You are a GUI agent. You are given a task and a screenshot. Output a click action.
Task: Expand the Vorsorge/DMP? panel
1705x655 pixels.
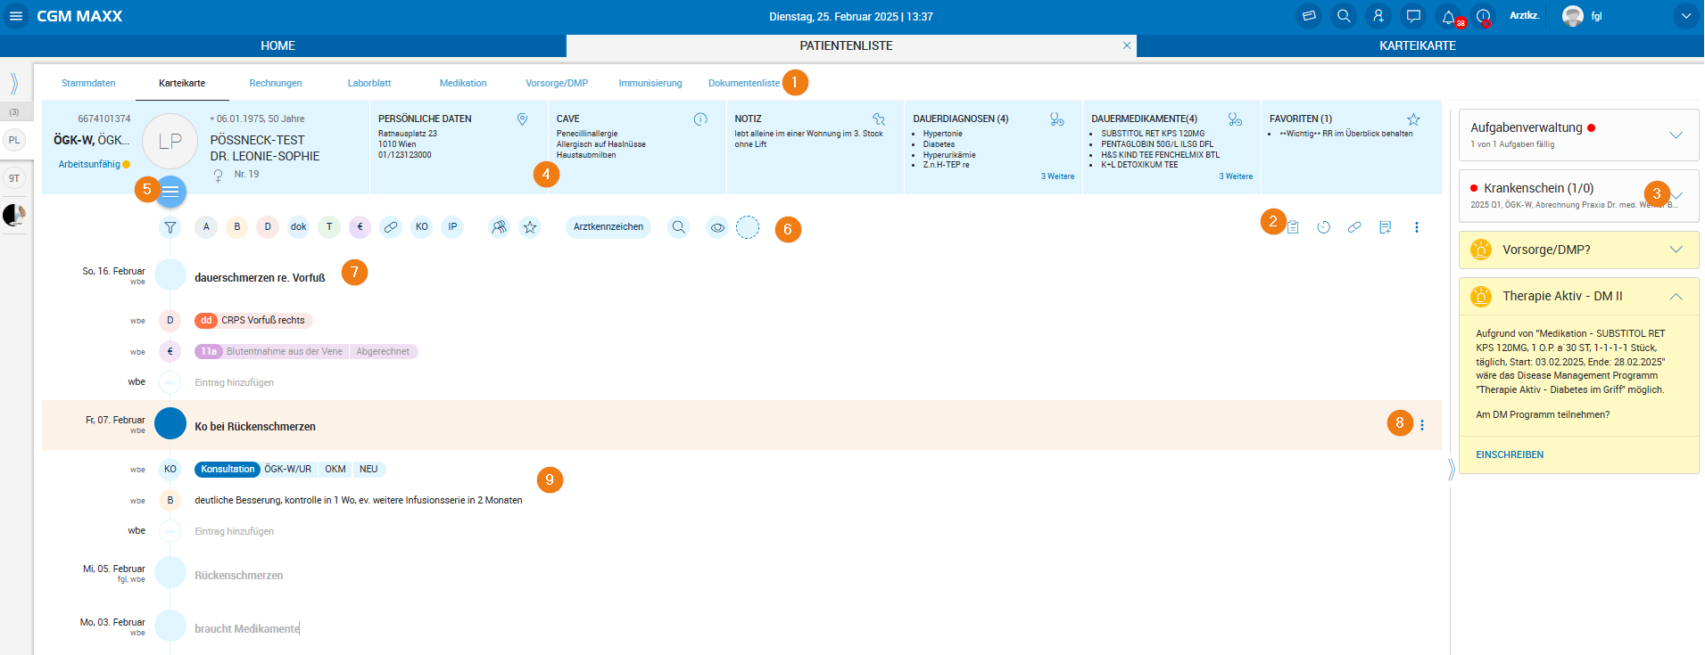pos(1676,250)
